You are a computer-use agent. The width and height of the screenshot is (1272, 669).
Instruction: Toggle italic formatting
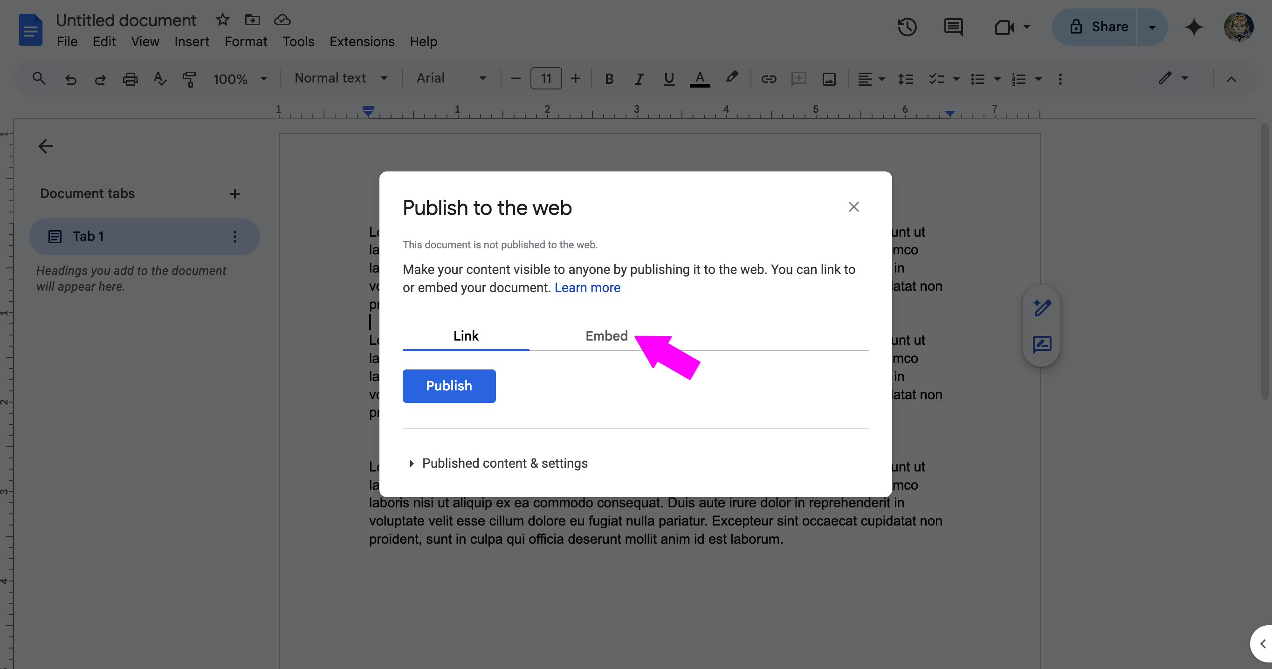pos(639,79)
